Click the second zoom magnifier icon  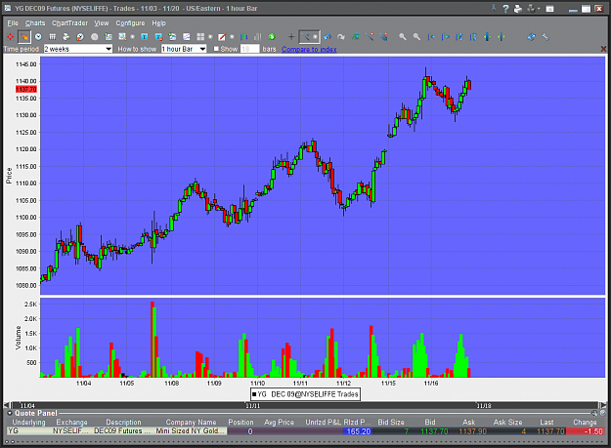(x=416, y=36)
